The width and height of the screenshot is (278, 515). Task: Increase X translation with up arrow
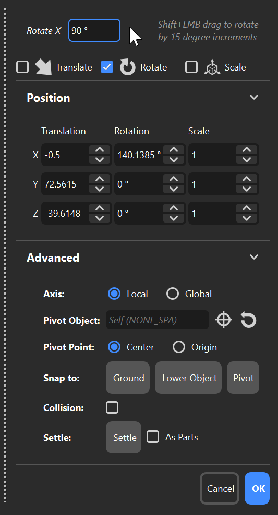point(99,150)
